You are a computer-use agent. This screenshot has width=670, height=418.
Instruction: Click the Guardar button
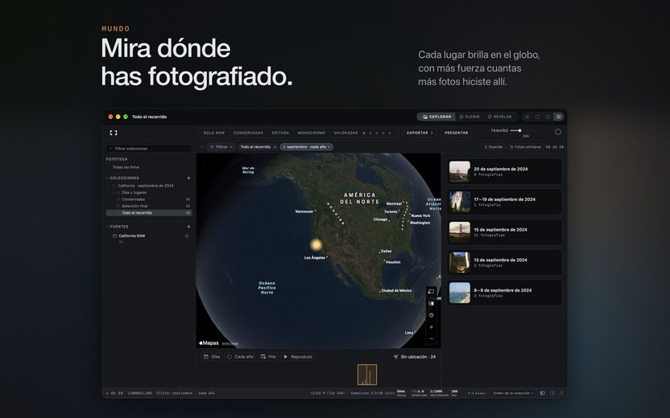493,147
